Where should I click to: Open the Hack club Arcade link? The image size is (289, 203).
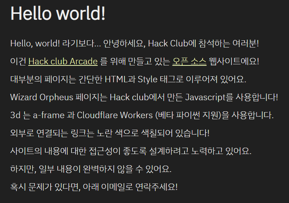pyautogui.click(x=63, y=61)
